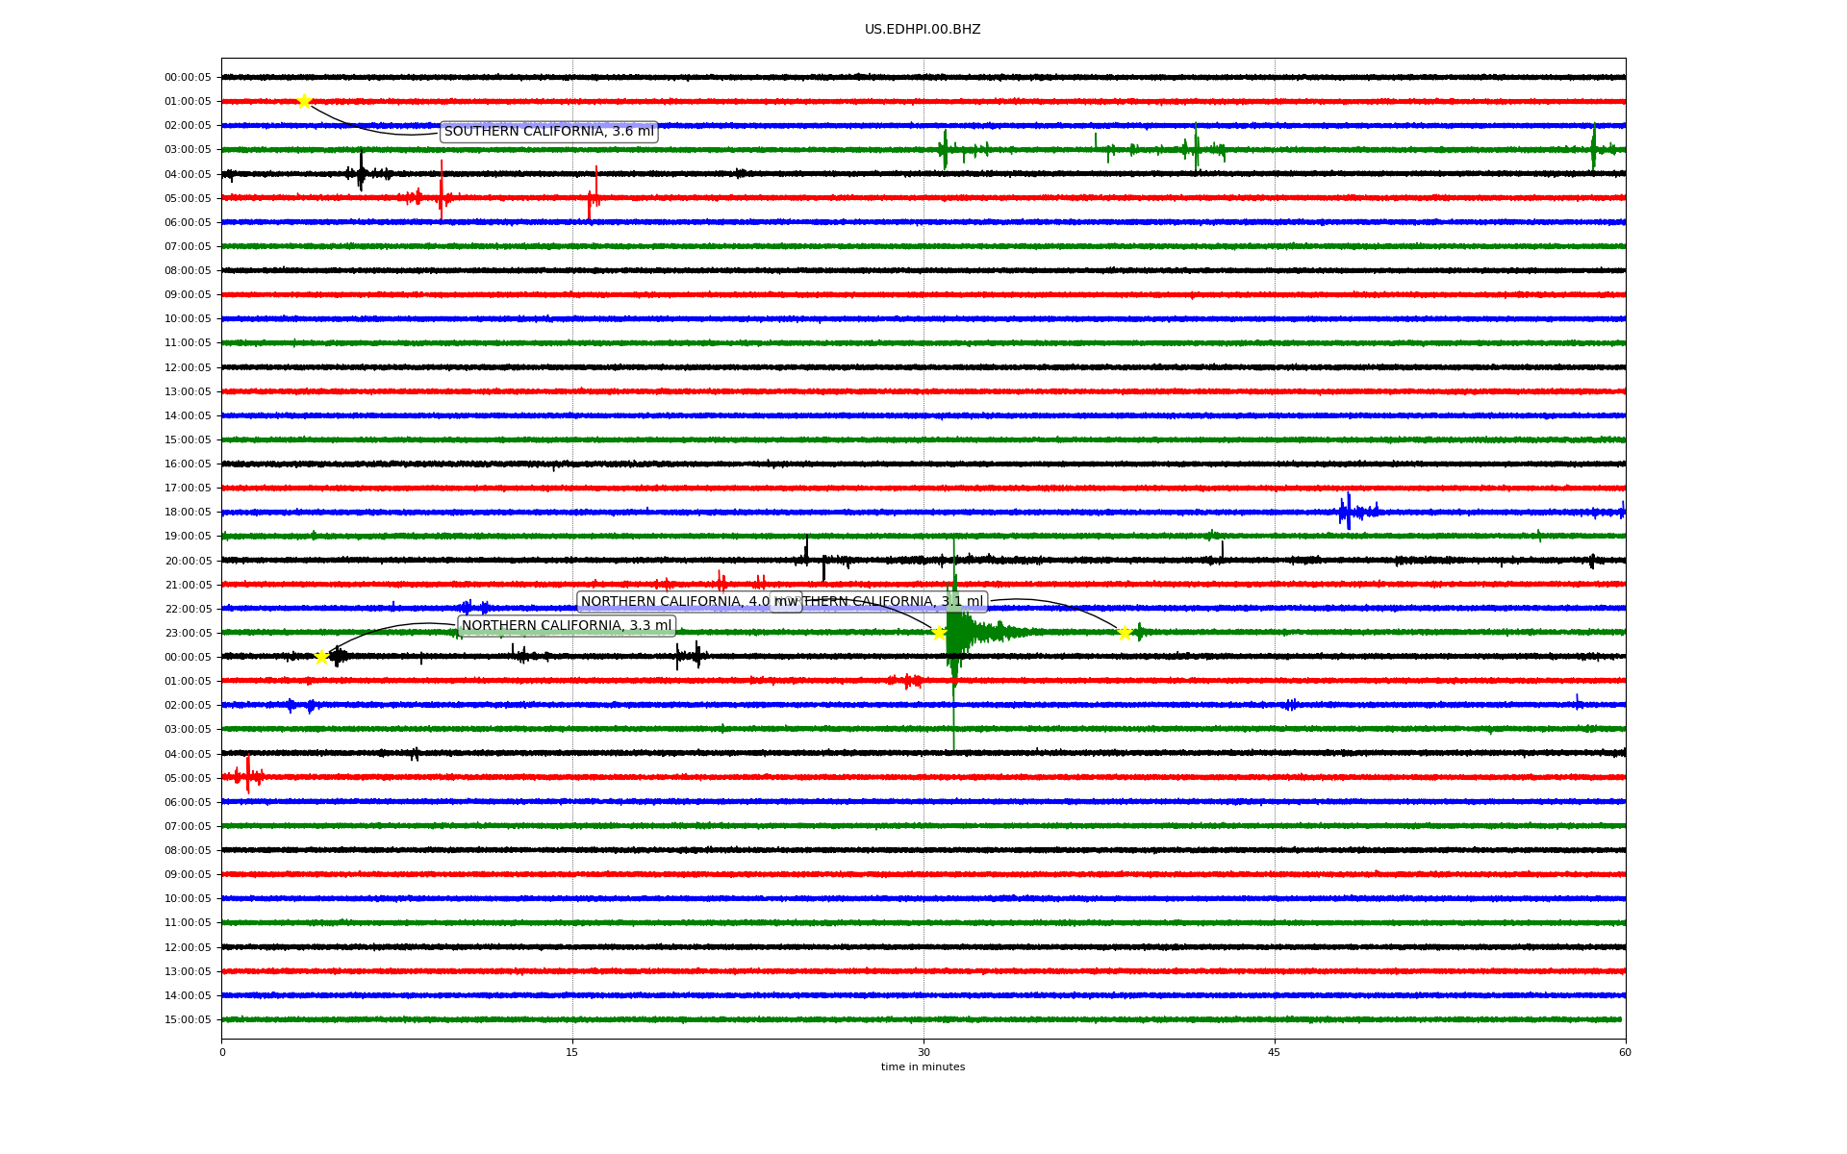Click the 60 tick on the x-axis
The height and width of the screenshot is (1154, 1847).
tap(1624, 1052)
